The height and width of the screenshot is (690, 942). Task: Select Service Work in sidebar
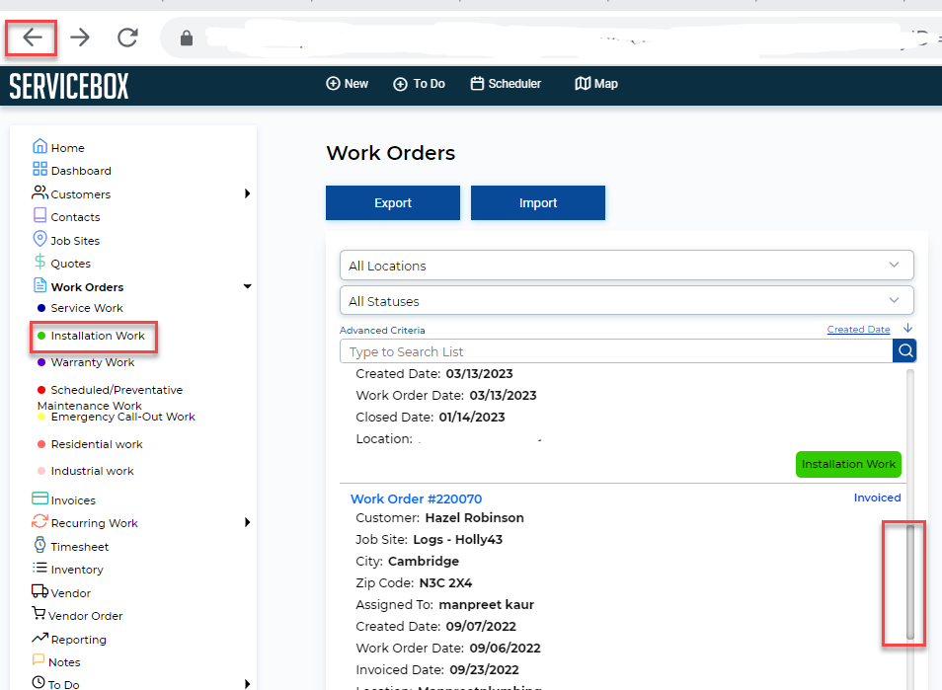87,308
